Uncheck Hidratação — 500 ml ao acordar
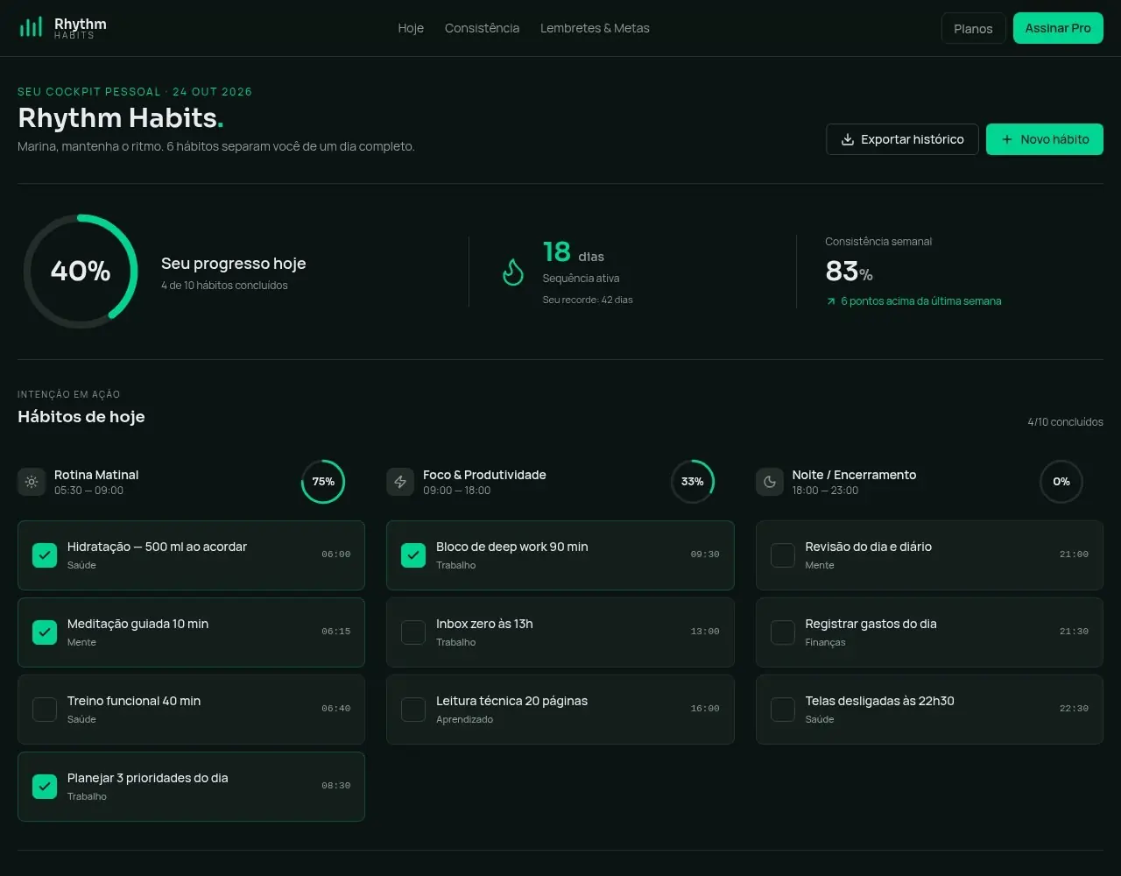 tap(45, 555)
